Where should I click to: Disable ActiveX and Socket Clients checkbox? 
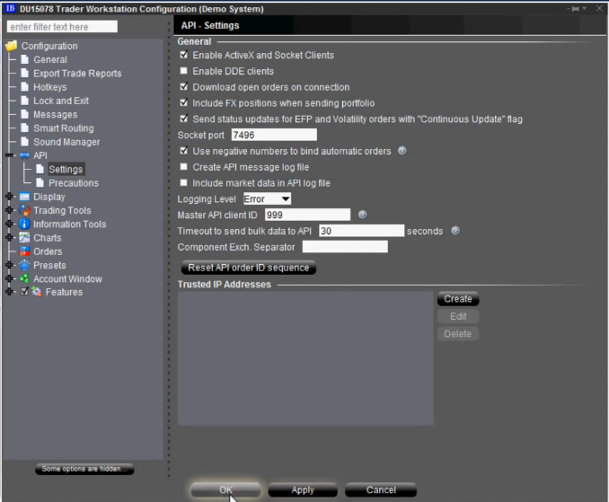point(184,56)
